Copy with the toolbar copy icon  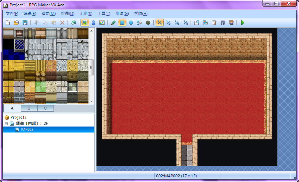coord(45,23)
